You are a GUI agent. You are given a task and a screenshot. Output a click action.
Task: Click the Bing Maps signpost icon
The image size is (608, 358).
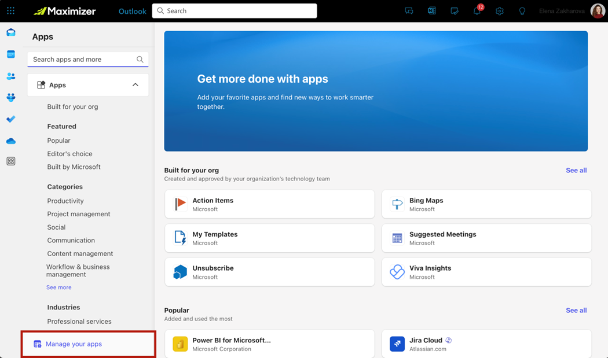pyautogui.click(x=397, y=204)
